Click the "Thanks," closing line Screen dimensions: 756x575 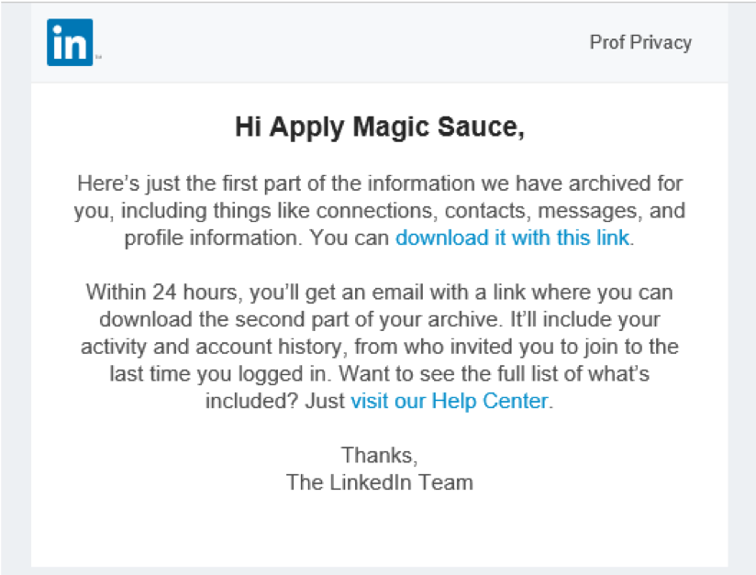(380, 454)
